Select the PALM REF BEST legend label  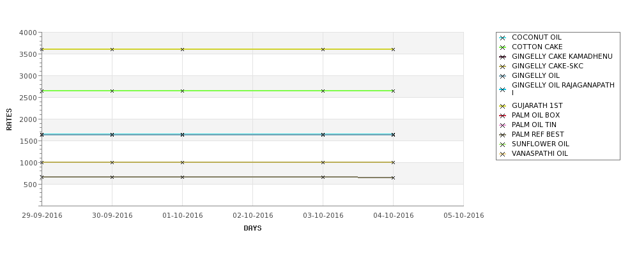click(537, 134)
